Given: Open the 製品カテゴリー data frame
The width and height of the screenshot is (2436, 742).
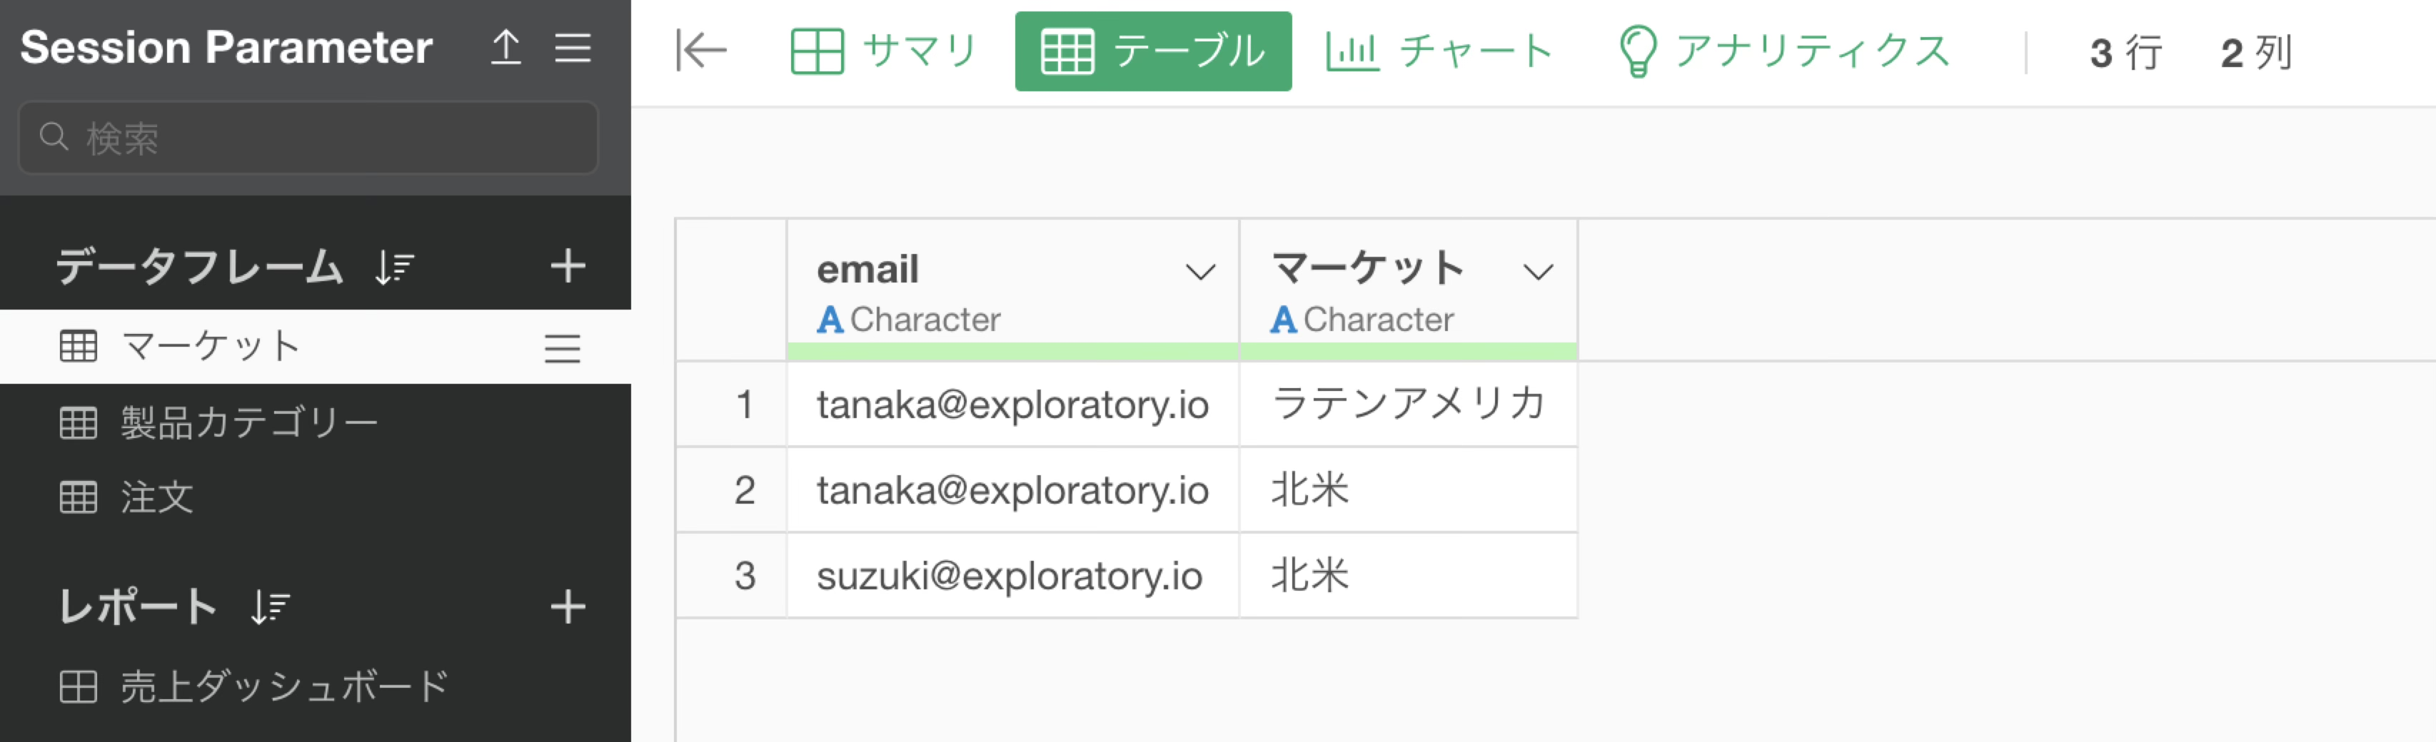Looking at the screenshot, I should [x=248, y=422].
